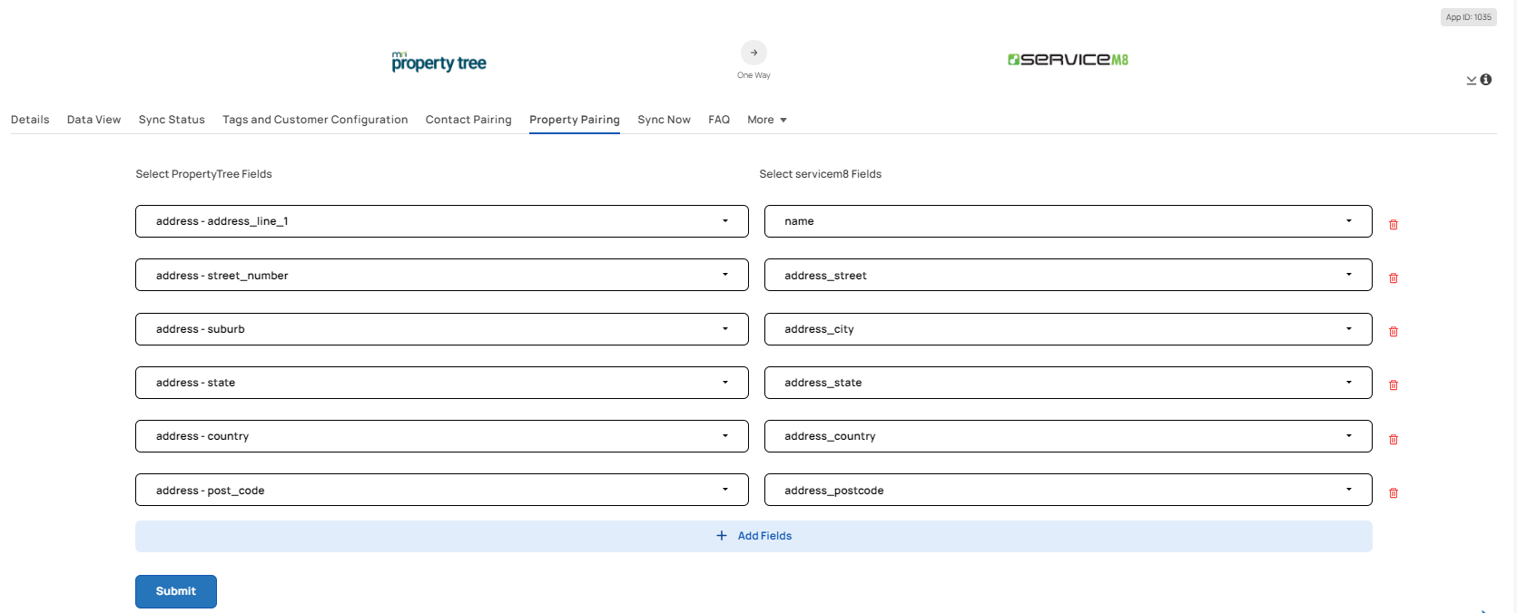
Task: Click the One Way label text
Action: [754, 75]
